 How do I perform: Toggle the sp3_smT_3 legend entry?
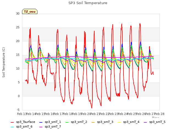click(102, 122)
